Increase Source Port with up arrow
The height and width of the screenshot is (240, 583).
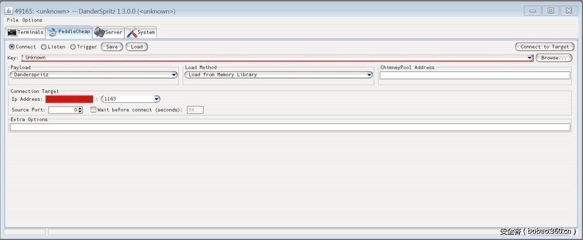[80, 108]
